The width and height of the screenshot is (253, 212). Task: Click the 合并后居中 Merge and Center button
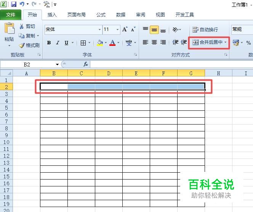click(207, 42)
